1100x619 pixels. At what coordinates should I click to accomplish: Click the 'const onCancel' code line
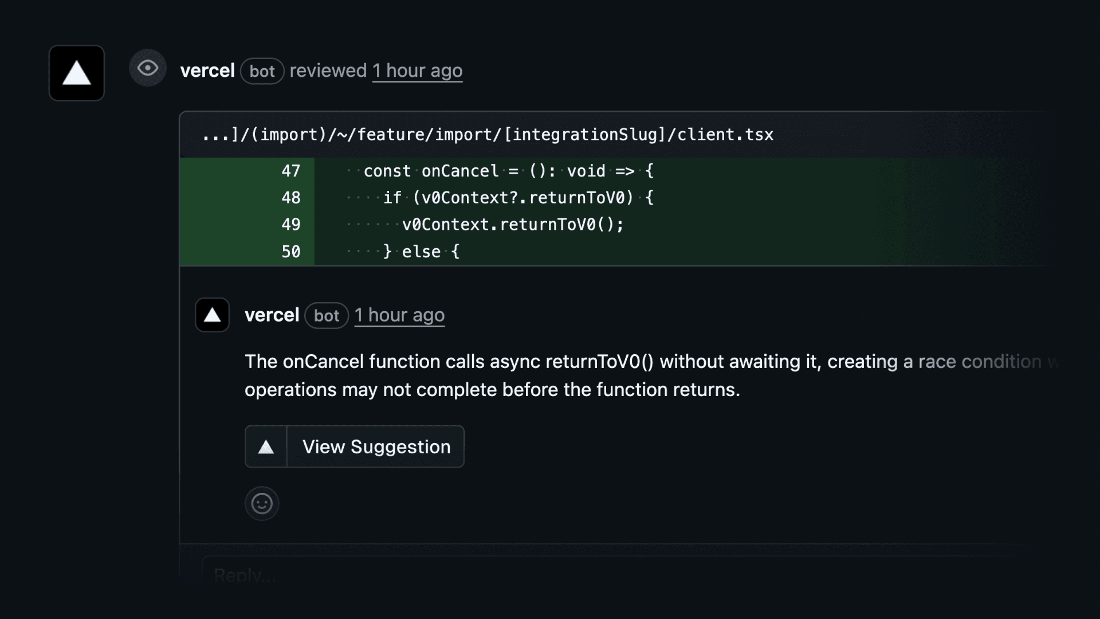(x=508, y=171)
